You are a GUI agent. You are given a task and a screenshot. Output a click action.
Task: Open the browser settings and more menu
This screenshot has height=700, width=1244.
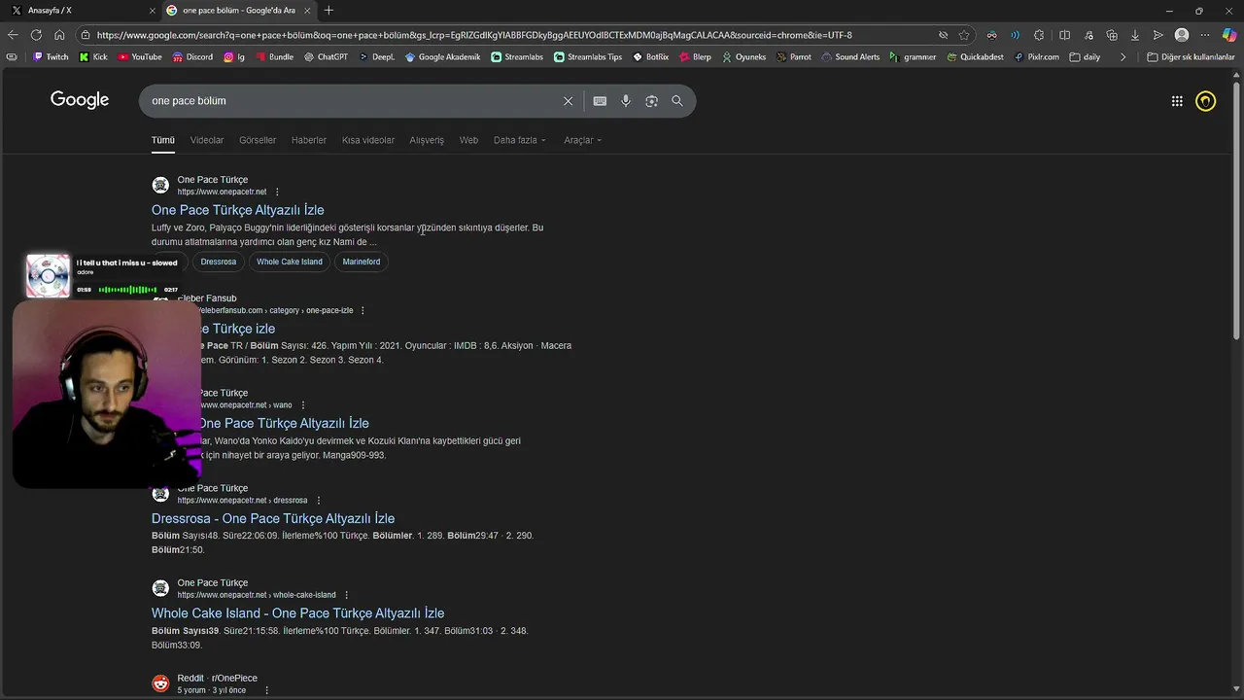click(x=1205, y=35)
